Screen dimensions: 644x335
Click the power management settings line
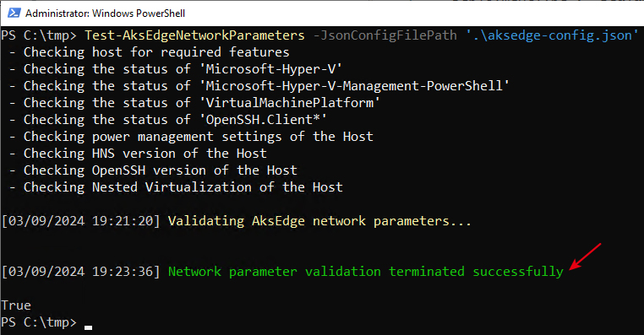click(x=191, y=137)
